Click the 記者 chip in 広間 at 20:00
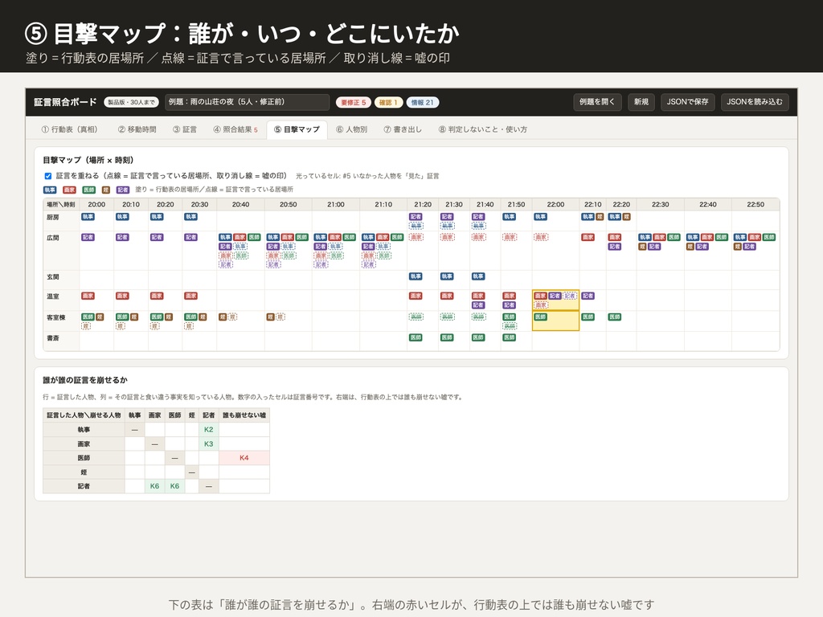Viewport: 823px width, 617px height. pyautogui.click(x=88, y=237)
